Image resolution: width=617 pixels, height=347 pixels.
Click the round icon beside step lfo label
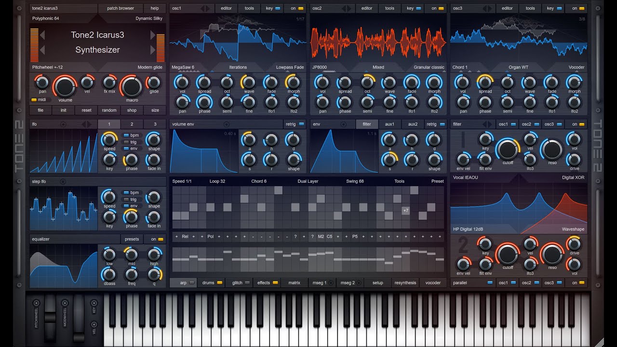[63, 182]
